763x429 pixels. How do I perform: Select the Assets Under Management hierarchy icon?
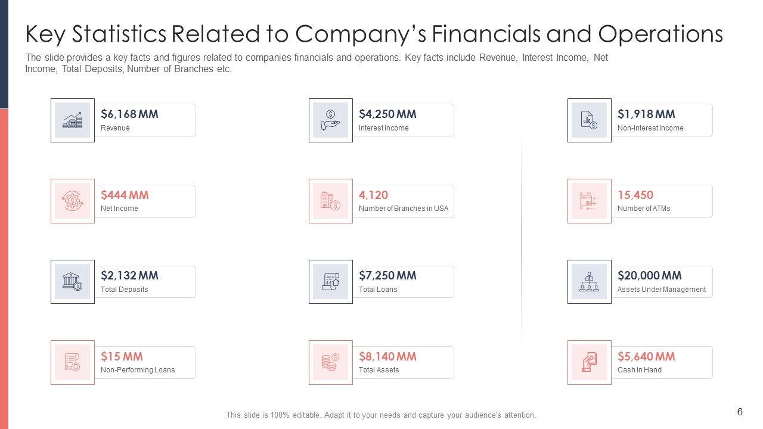(589, 282)
